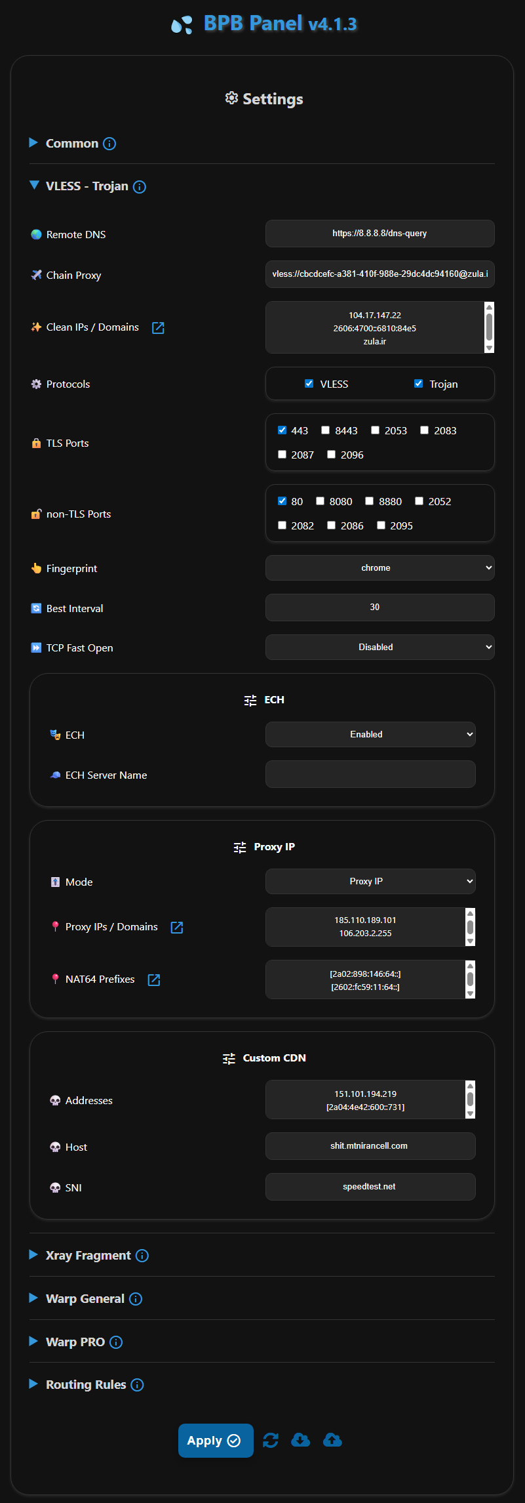Uncheck the Trojan protocol checkbox

[418, 384]
